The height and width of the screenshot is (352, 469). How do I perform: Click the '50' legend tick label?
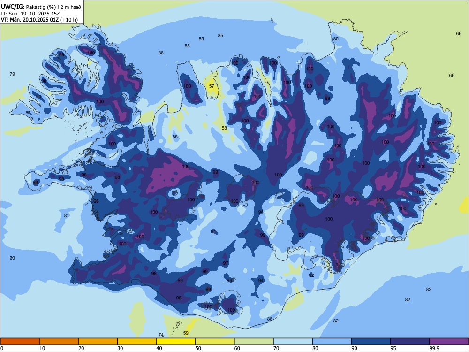click(x=198, y=348)
